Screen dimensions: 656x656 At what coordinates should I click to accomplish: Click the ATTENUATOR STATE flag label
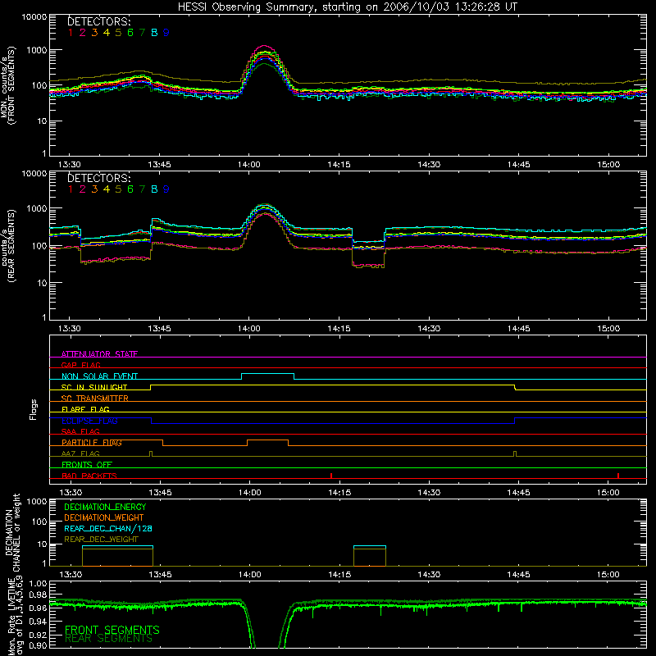[x=99, y=354]
